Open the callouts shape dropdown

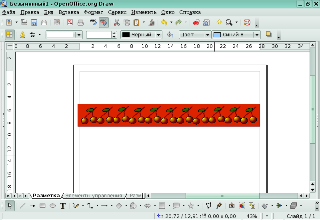pyautogui.click(x=184, y=206)
